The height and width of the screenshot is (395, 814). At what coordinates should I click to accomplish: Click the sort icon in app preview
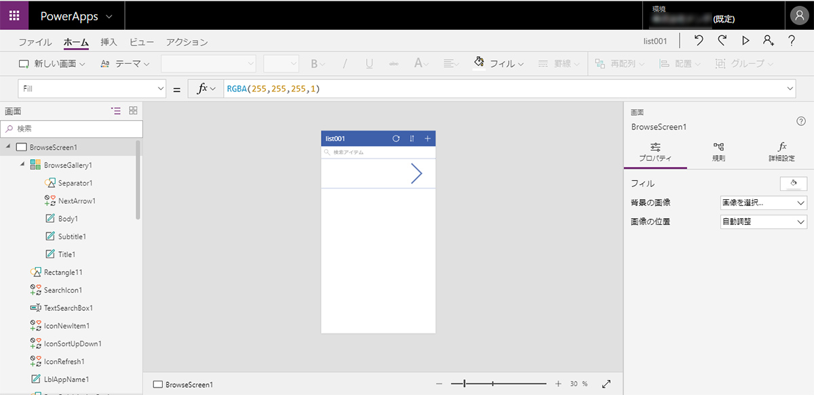412,138
